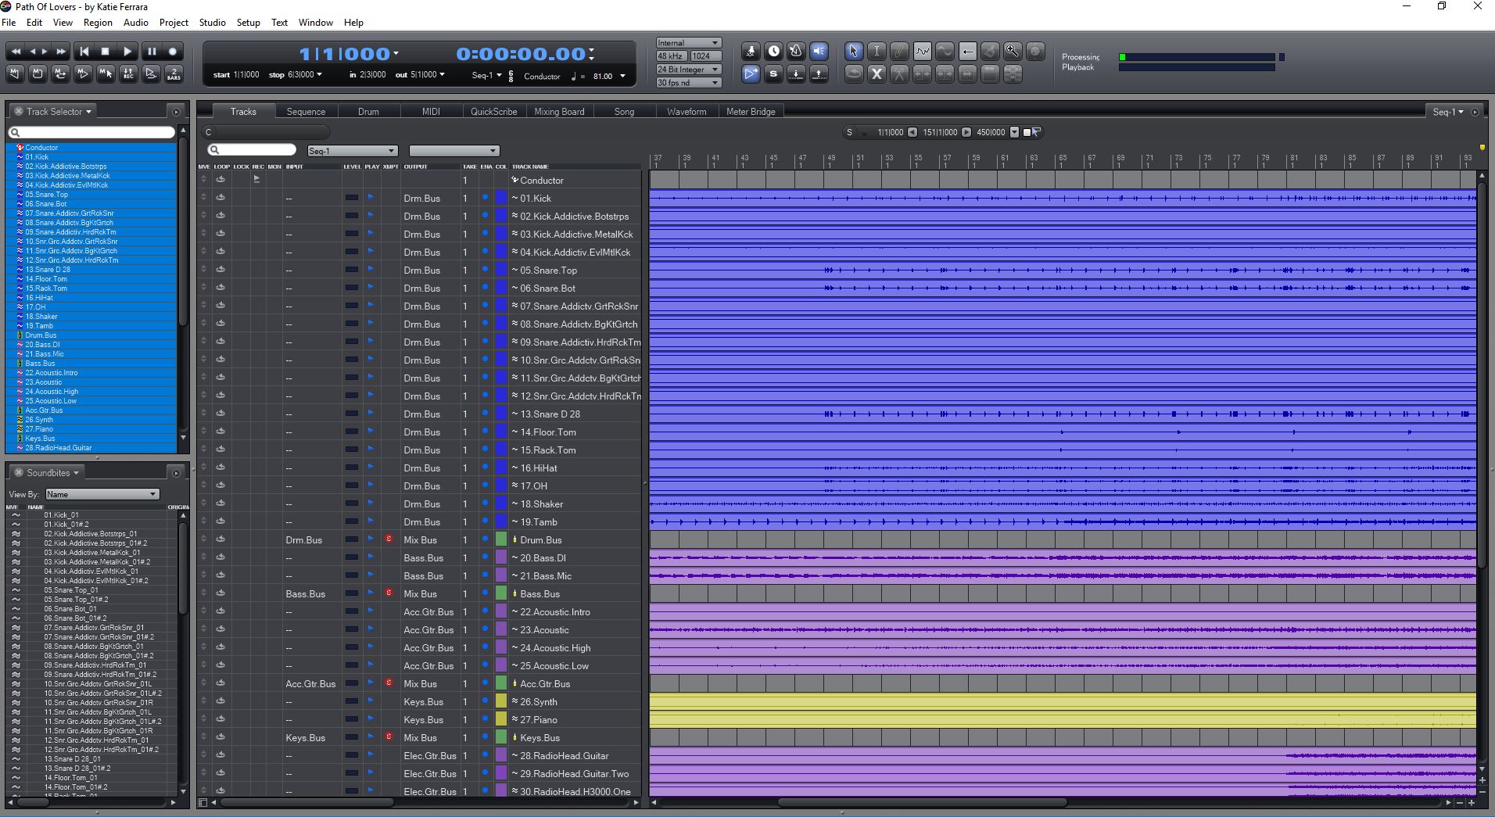
Task: Select the left arrow tool
Action: point(967,52)
